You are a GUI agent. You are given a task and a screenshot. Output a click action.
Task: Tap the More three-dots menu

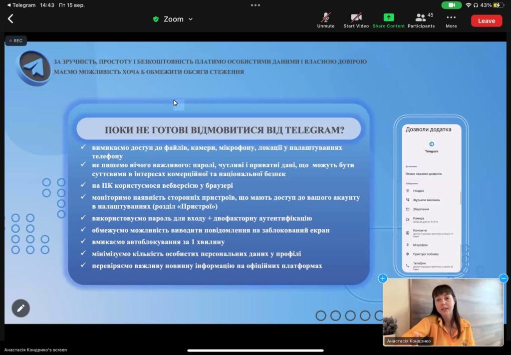pos(451,20)
